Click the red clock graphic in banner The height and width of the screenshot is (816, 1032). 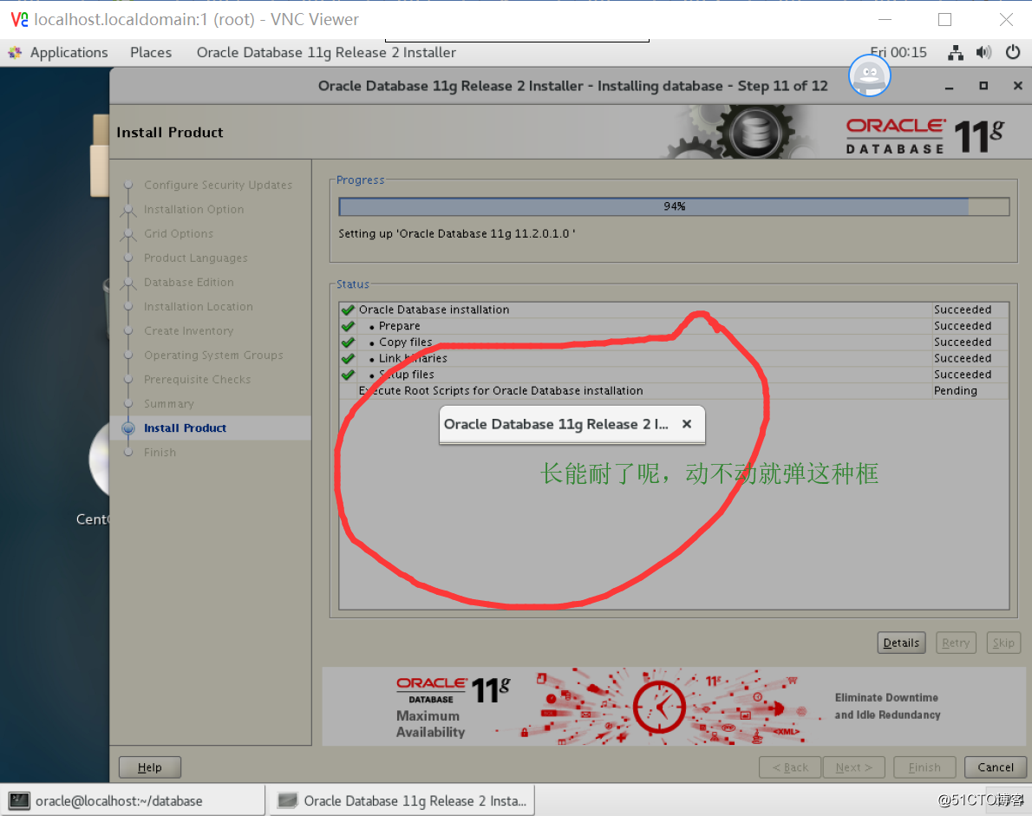[659, 708]
